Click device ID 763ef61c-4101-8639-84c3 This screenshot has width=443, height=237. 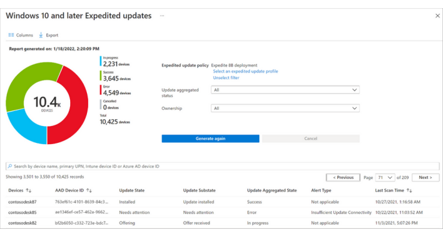(x=81, y=202)
